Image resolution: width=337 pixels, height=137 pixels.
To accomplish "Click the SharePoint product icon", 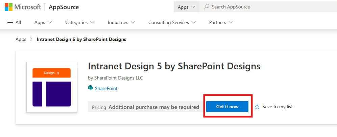I will [91, 88].
